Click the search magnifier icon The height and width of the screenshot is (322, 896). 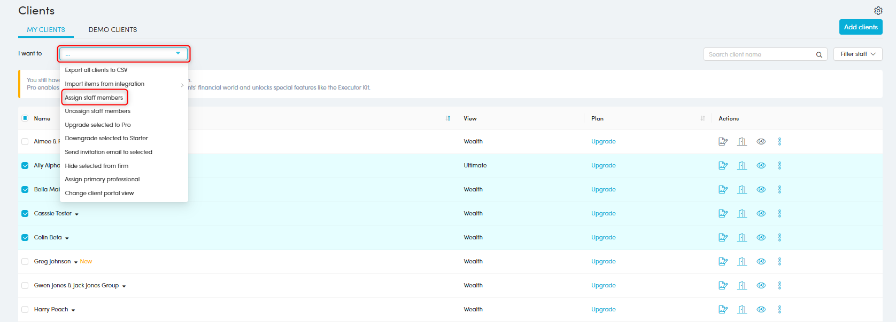(818, 54)
